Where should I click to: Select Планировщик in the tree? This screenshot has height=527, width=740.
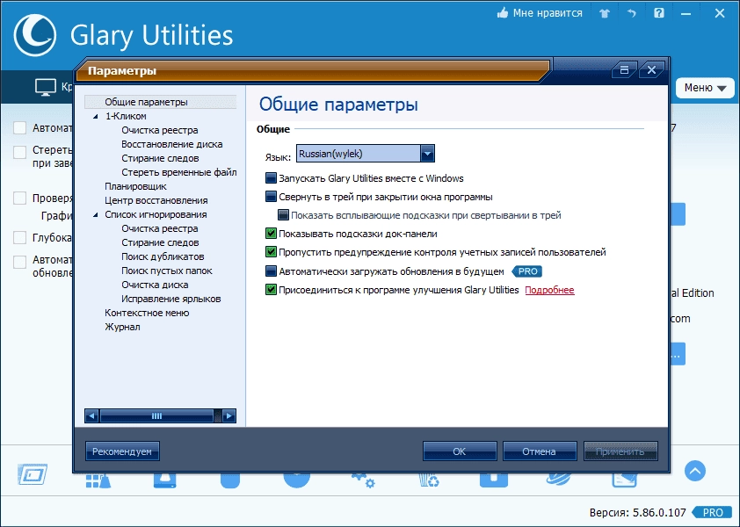click(135, 186)
